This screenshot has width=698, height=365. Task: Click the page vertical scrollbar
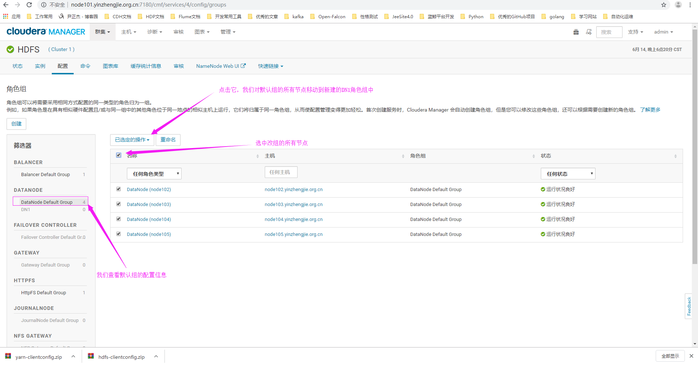click(695, 146)
